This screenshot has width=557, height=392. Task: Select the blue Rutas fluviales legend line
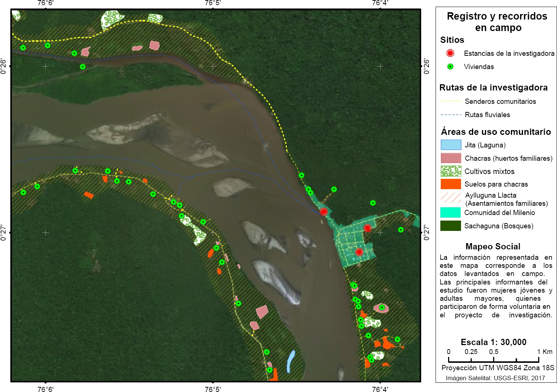point(451,115)
